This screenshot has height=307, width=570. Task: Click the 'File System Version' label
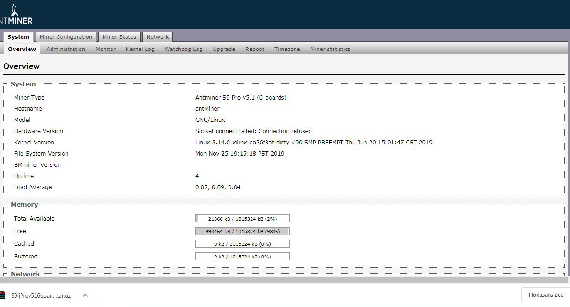pyautogui.click(x=41, y=154)
